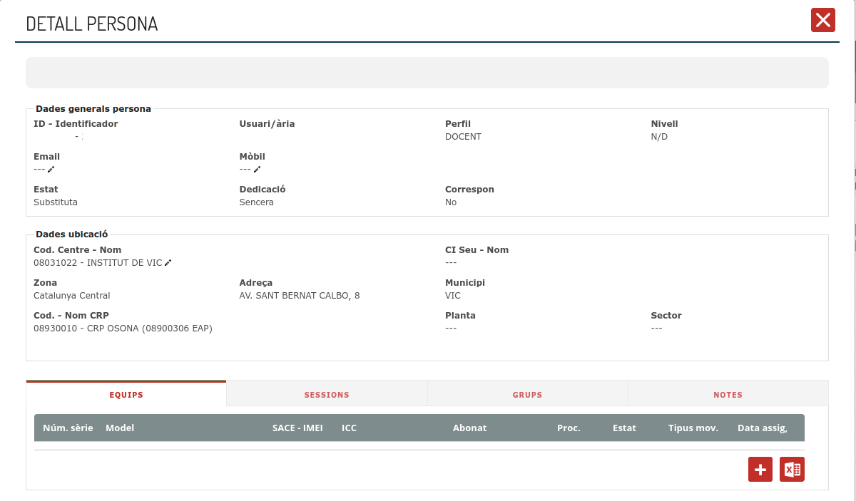Click the grey bar below the dialog title

click(x=427, y=73)
